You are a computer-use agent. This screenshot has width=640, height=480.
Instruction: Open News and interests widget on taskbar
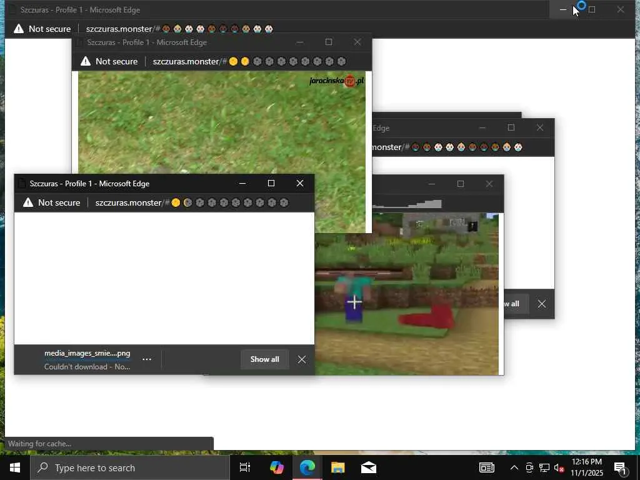(486, 467)
